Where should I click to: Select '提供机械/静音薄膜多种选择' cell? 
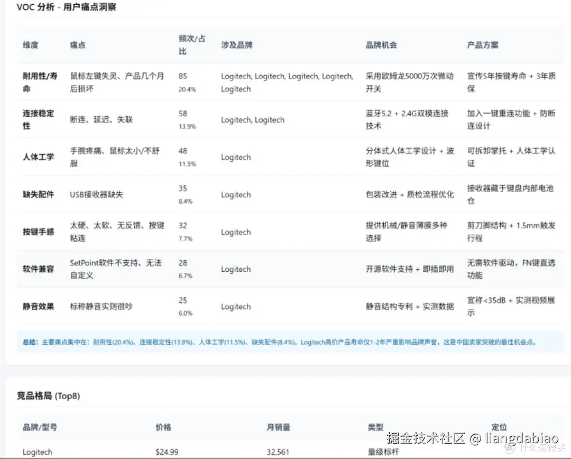(407, 232)
